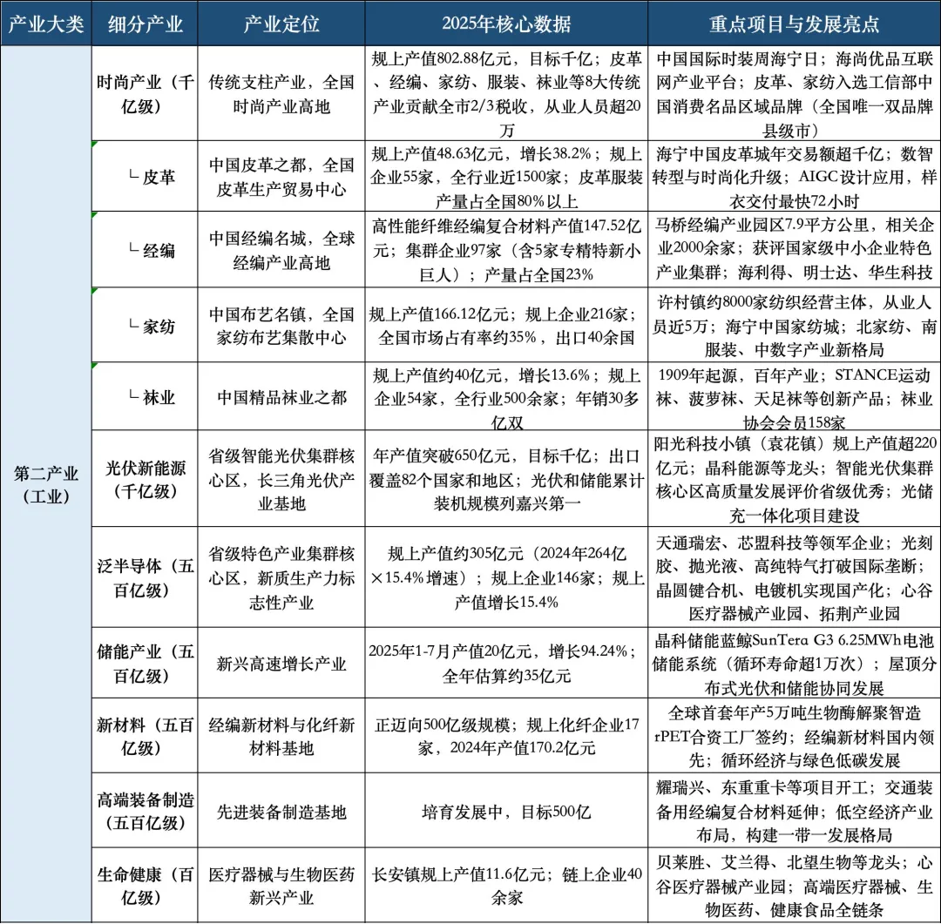Select highlights cell 全球首套年产5万吨生物酶解聚
The width and height of the screenshot is (941, 924).
(794, 736)
